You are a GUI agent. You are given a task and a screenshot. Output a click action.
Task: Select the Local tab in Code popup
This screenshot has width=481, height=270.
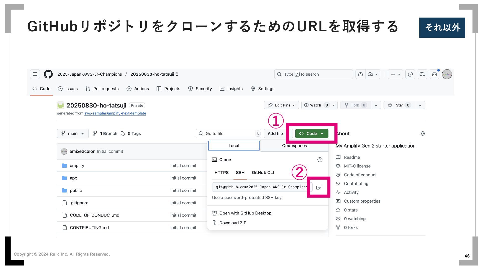[234, 146]
